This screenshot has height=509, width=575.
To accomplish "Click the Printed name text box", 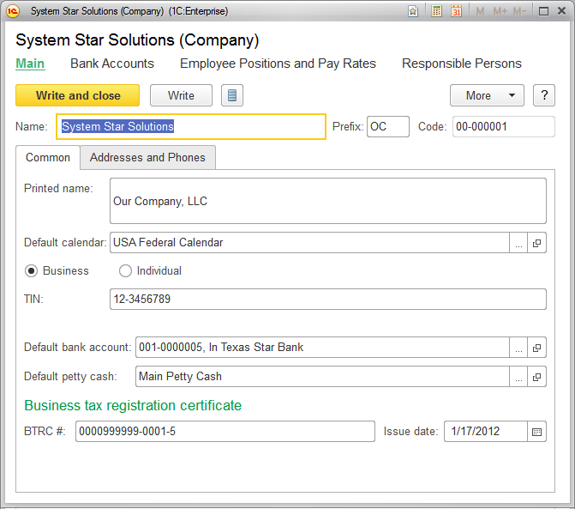I will tap(328, 201).
